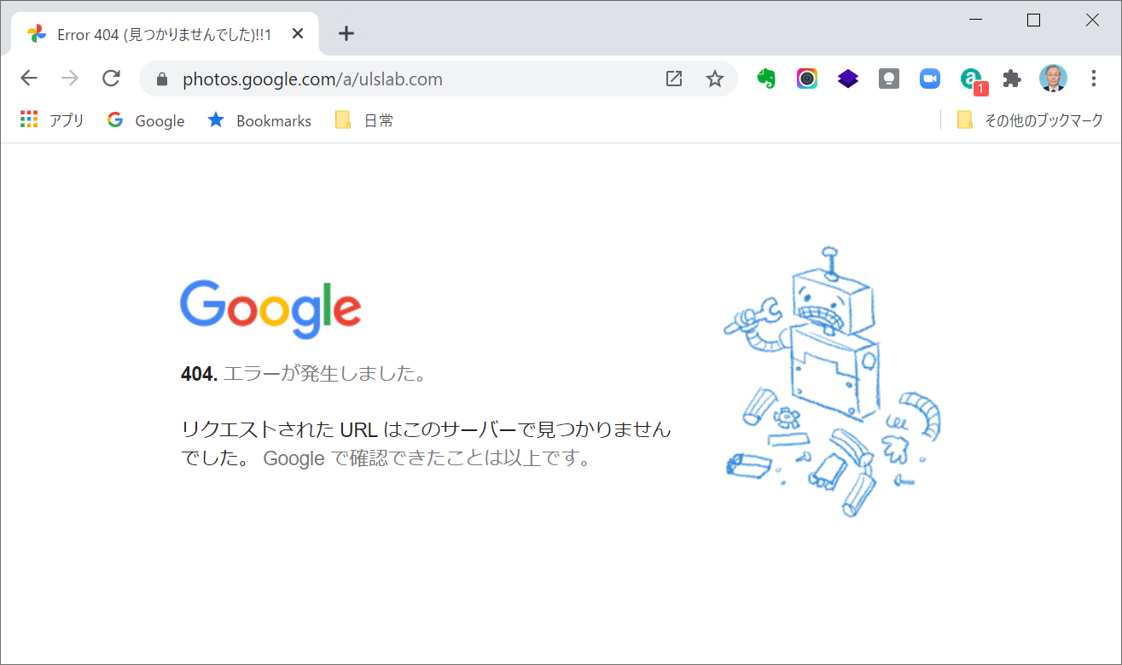Open the Google bookmark link

pos(146,120)
